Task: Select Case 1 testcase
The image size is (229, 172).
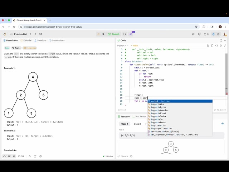Action: click(125, 124)
